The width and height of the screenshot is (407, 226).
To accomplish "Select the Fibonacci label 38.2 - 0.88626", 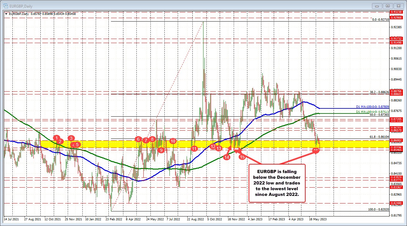I will 379,92.
